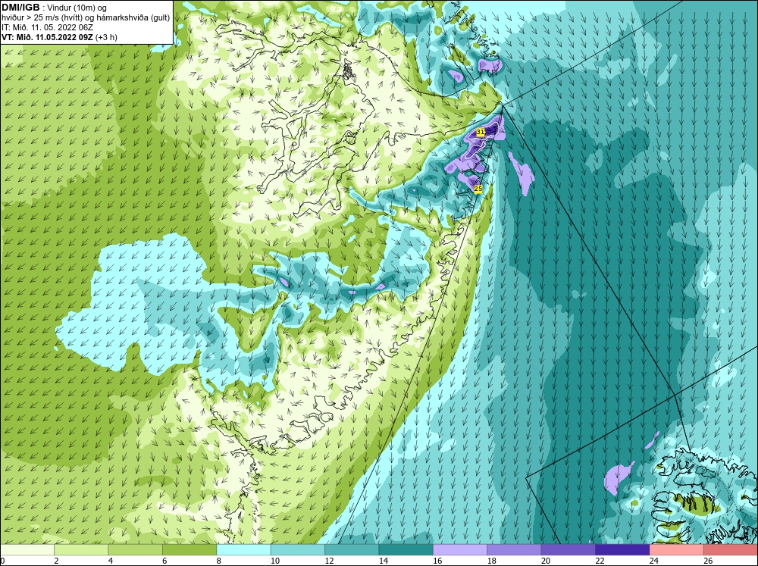Select the 12–14 m/s teal legend swatch
The width and height of the screenshot is (758, 566).
[352, 549]
